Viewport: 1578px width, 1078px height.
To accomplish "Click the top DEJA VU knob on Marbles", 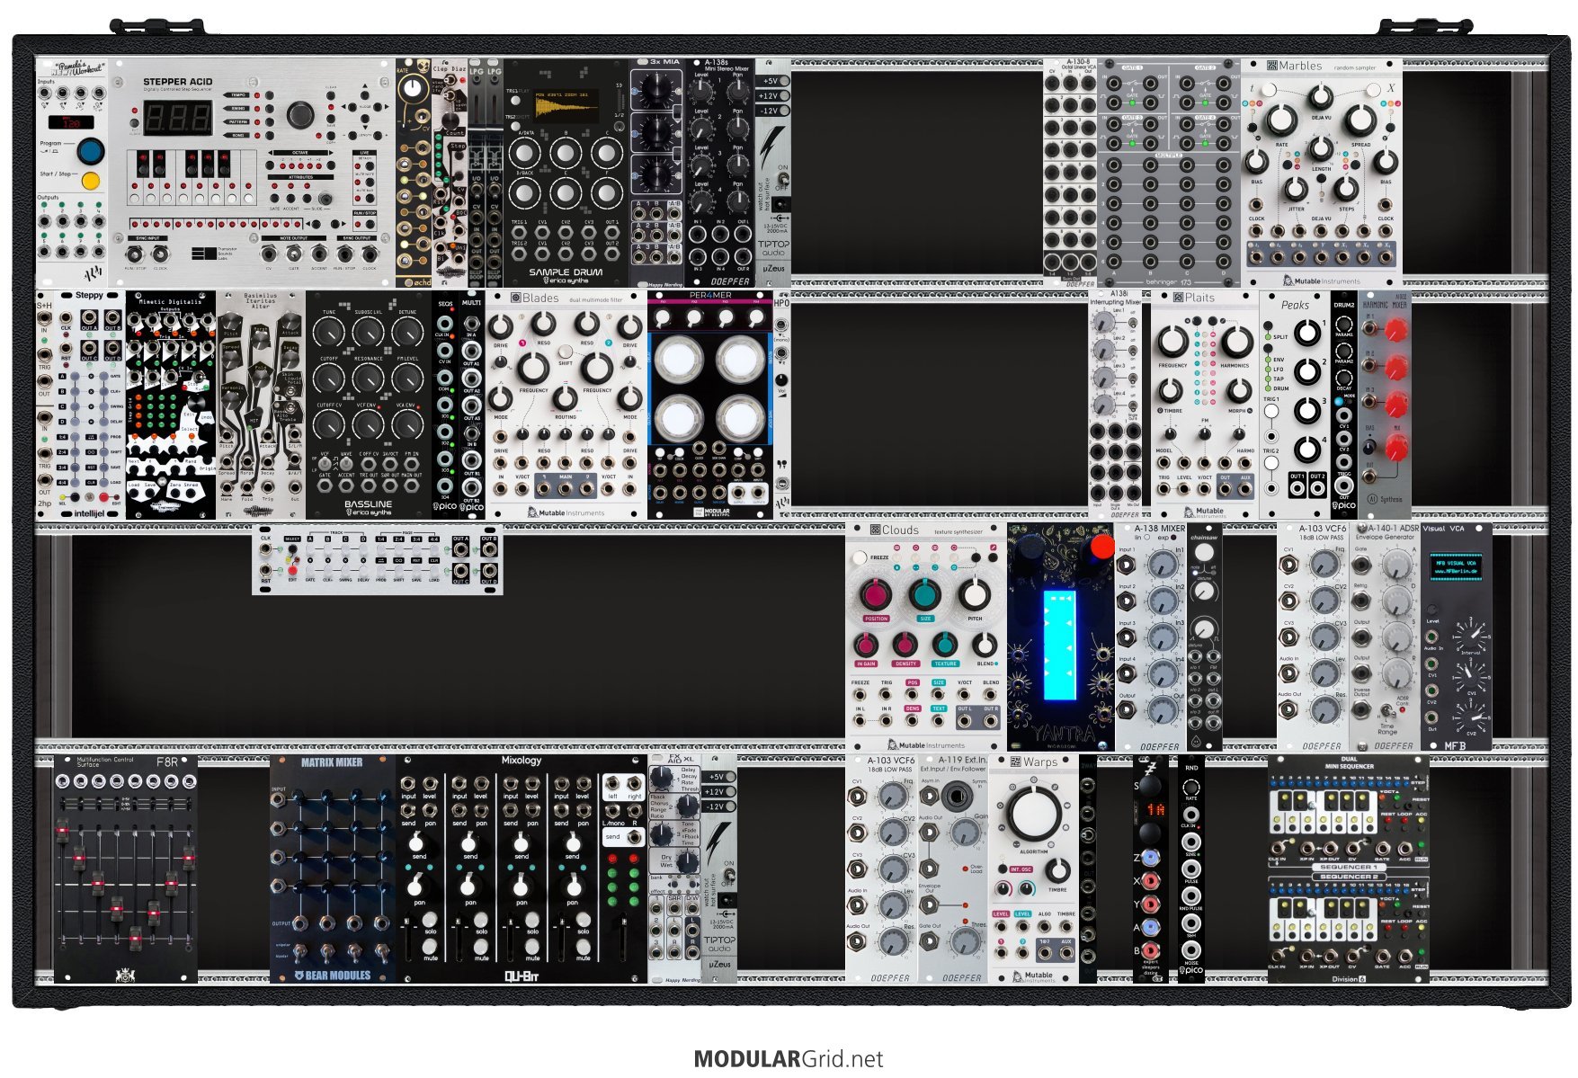I will pyautogui.click(x=1321, y=96).
